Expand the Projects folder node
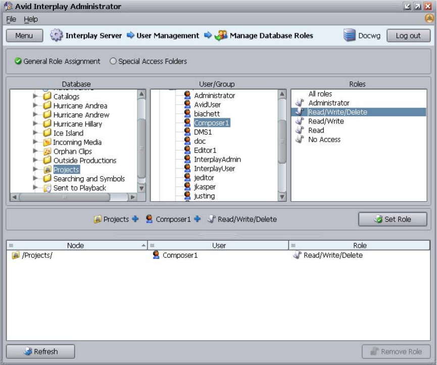The height and width of the screenshot is (365, 437). (x=35, y=169)
